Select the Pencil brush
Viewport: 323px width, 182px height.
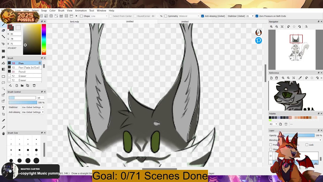pyautogui.click(x=24, y=72)
